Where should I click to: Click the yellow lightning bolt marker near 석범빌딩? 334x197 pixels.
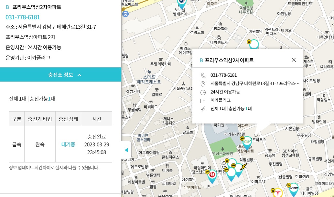click(x=243, y=167)
